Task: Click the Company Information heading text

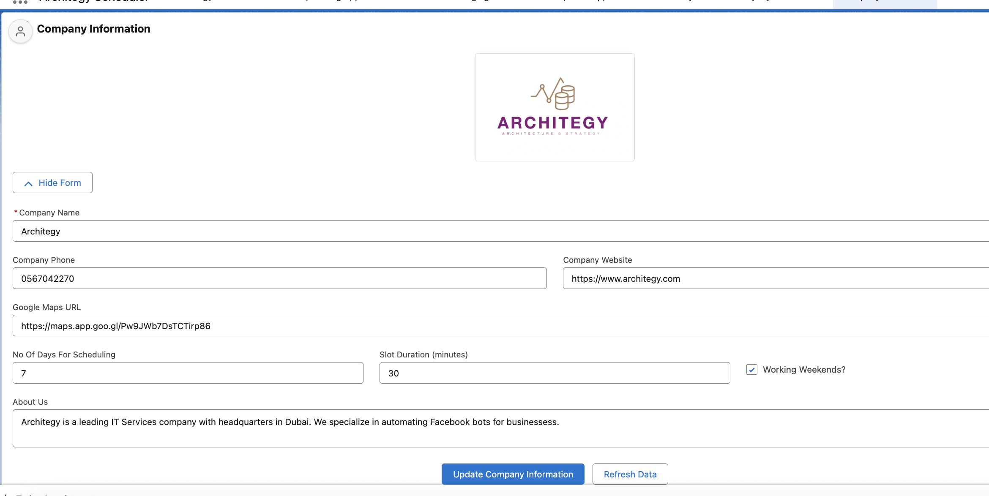Action: pyautogui.click(x=93, y=29)
